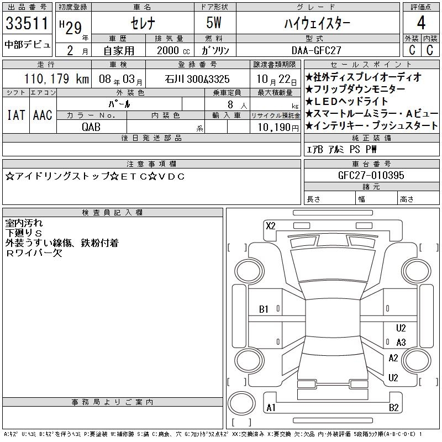This screenshot has width=442, height=442.
Task: Click the color number QAB
Action: 91,127
